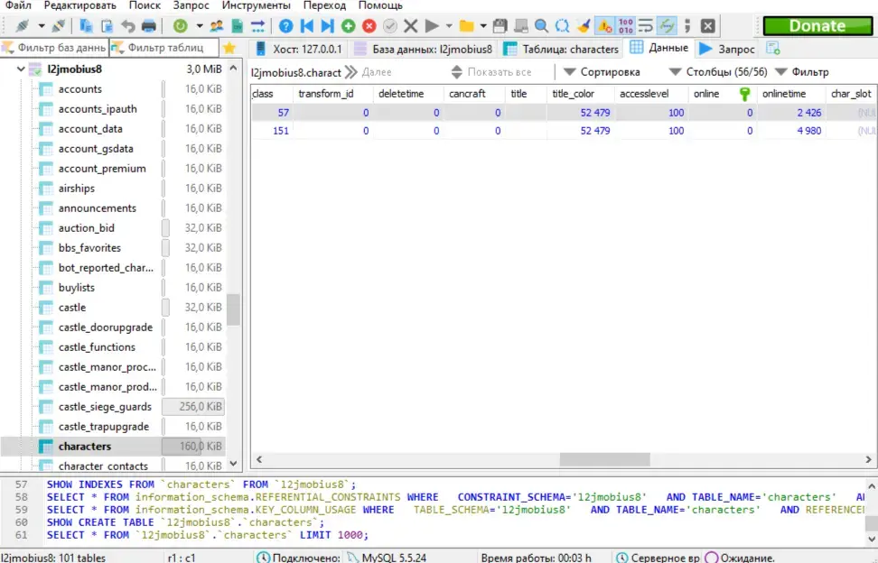Click the Фильтр баз данных input field
The image size is (878, 563).
click(x=54, y=48)
